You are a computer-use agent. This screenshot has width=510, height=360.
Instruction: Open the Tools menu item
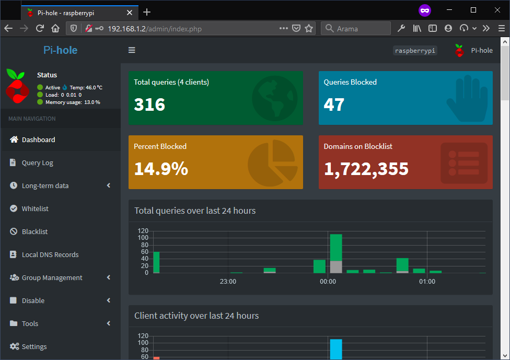point(61,323)
